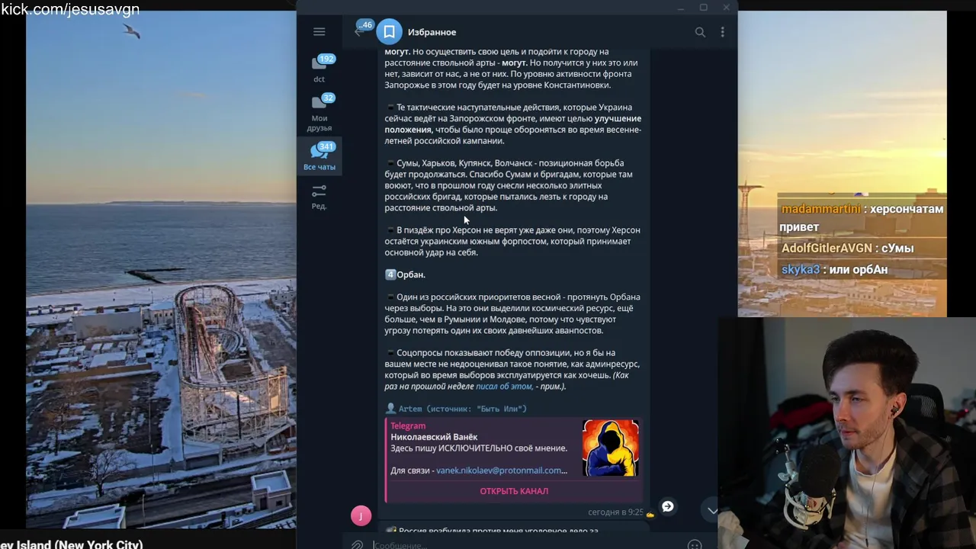Click the streamer webcam feed
The height and width of the screenshot is (549, 976).
coord(846,433)
